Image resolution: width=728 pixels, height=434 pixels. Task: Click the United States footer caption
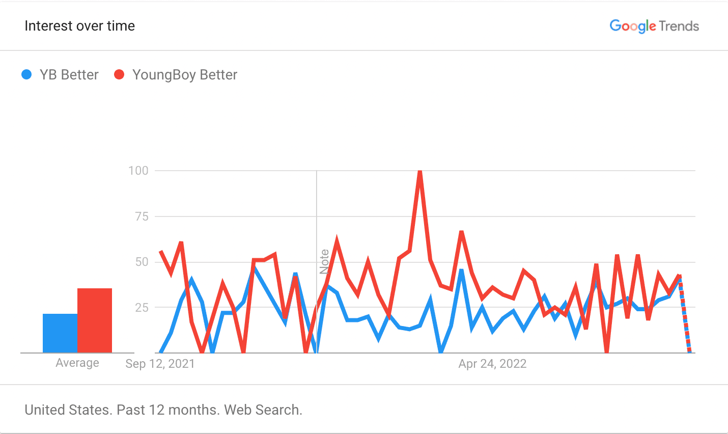point(163,410)
